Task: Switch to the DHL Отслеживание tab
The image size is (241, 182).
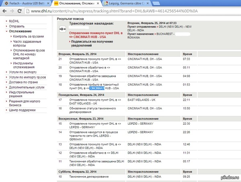Action: (x=77, y=3)
